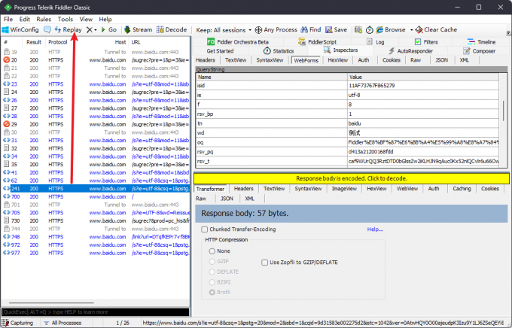Click the timer stopwatch toolbar icon
512x328 pixels.
(369, 29)
